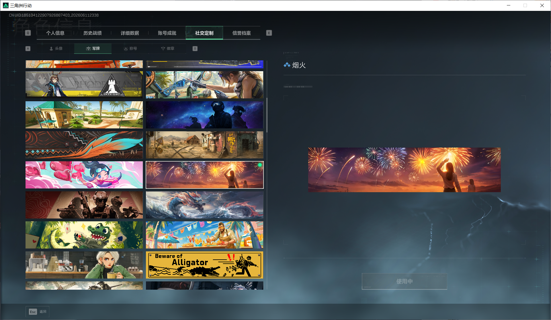Switch to the 详细数据 tab
The image size is (551, 320).
pos(130,33)
